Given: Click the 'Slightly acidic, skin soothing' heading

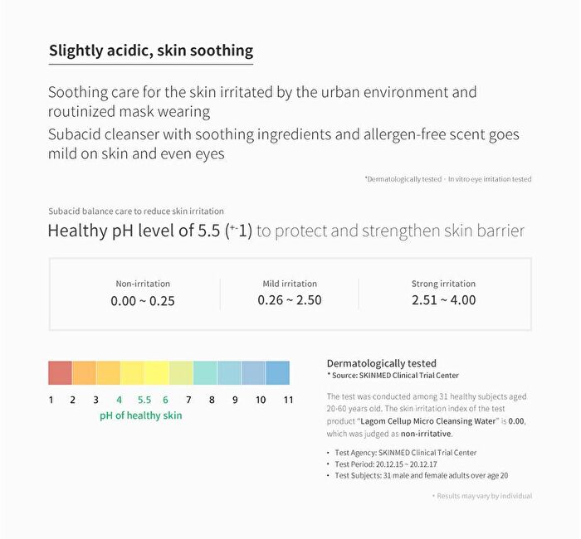Looking at the screenshot, I should click(x=151, y=51).
